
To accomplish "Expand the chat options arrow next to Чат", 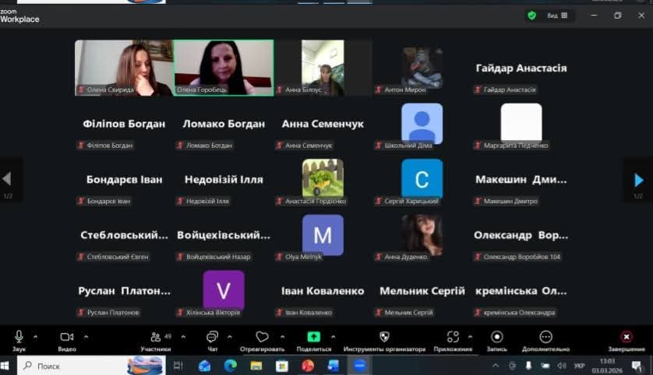I will (x=231, y=337).
